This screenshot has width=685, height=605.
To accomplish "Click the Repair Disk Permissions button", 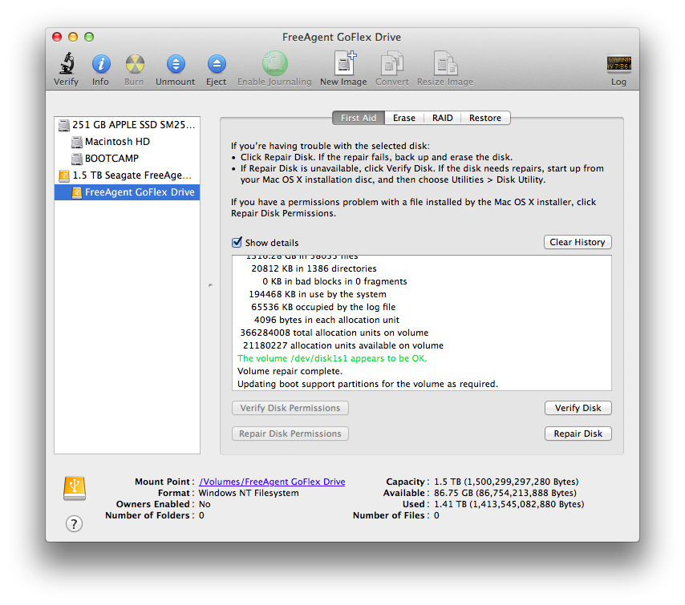I will (x=290, y=434).
